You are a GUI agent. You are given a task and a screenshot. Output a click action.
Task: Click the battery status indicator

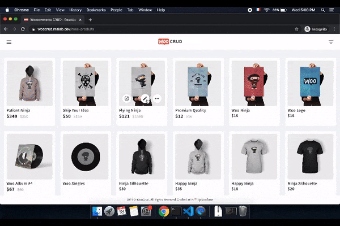coord(280,10)
